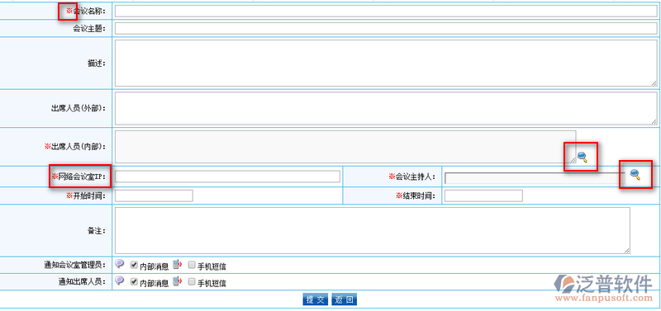
Task: Focus the 会议主题 input field
Action: click(386, 28)
